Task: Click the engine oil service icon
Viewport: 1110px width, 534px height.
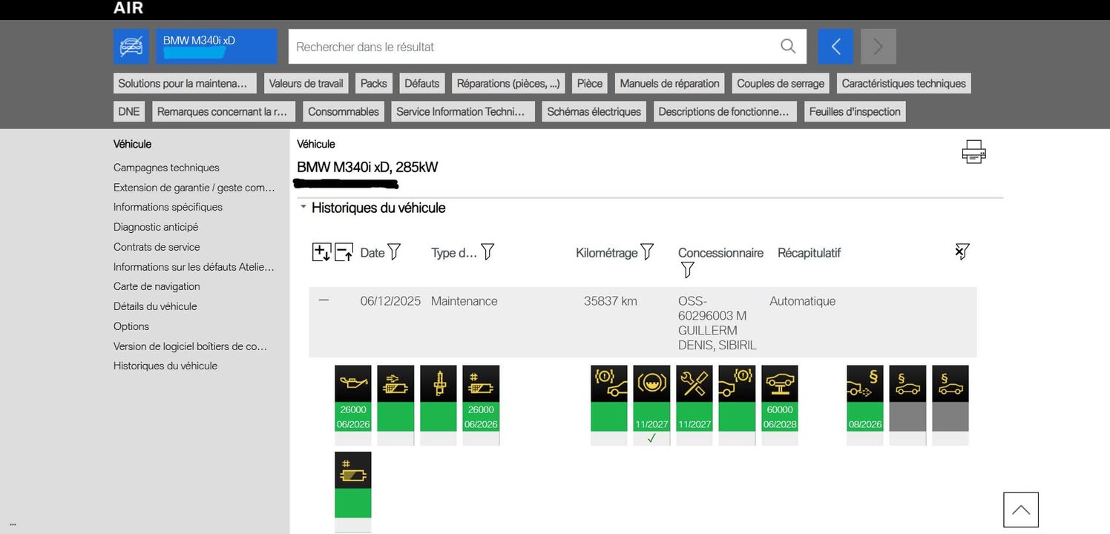Action: 353,383
